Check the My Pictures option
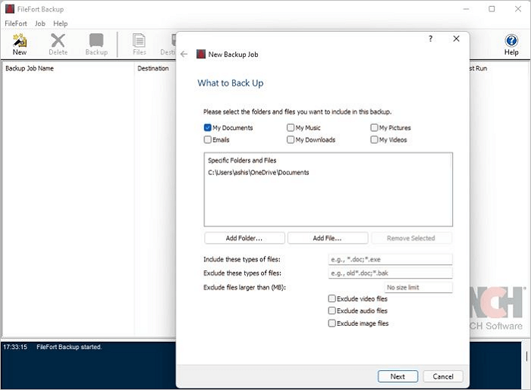Image resolution: width=531 pixels, height=390 pixels. pyautogui.click(x=375, y=128)
